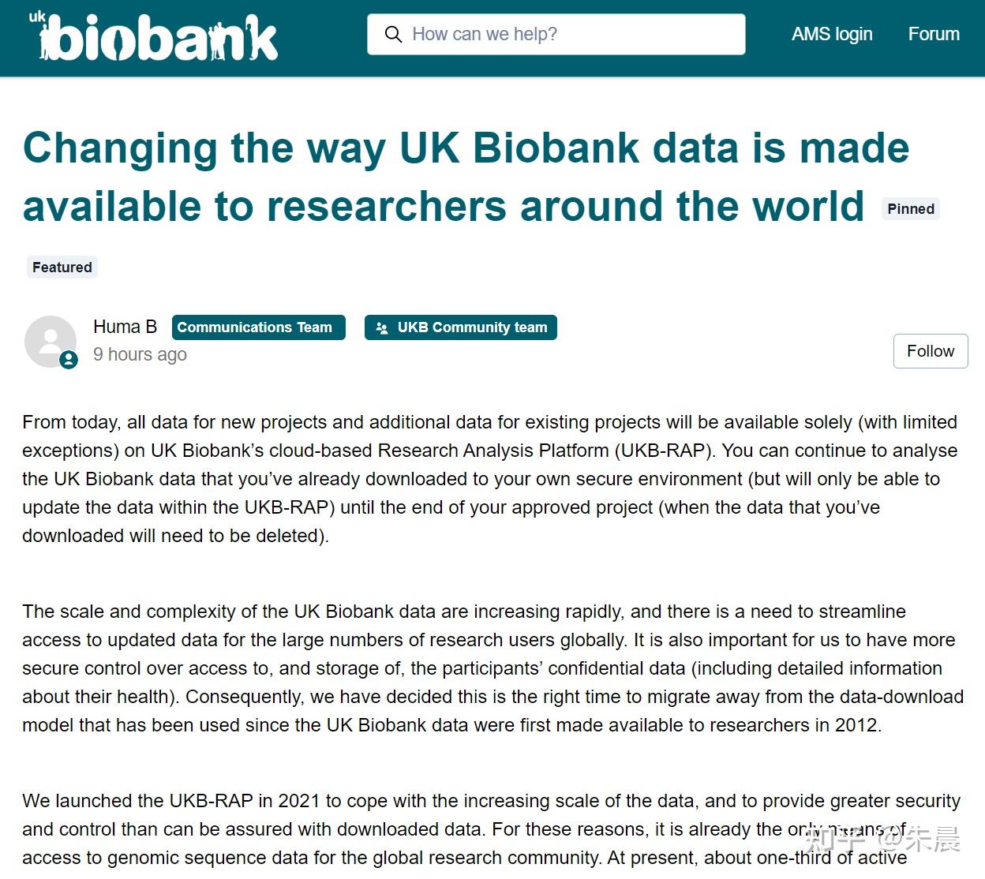
Task: Click the 9 hours ago timestamp
Action: coord(140,354)
